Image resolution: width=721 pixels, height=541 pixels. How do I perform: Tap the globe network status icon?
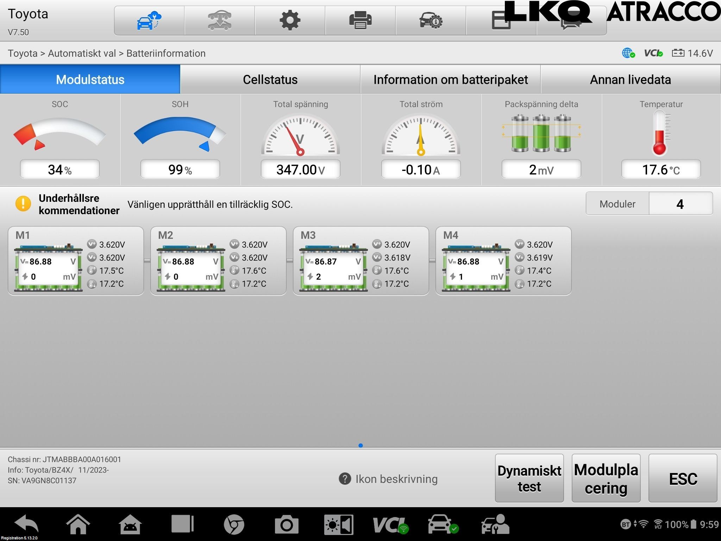point(628,53)
